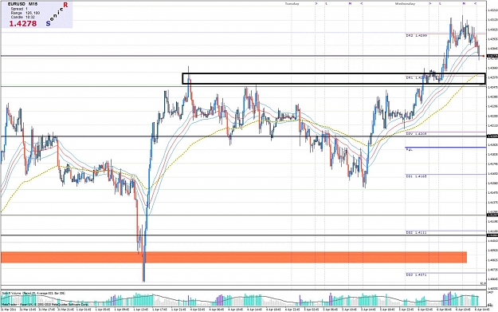Image resolution: width=498 pixels, height=312 pixels.
Task: Click the orange support zone rectangle
Action: click(x=233, y=257)
